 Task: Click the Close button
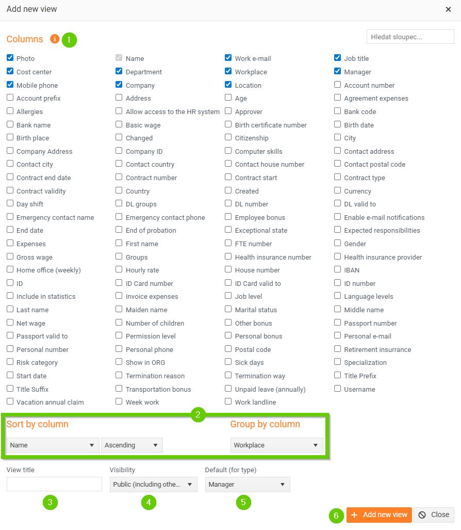click(x=434, y=515)
